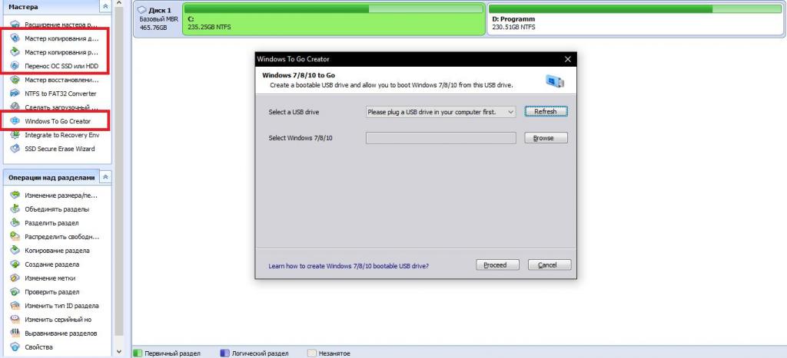Select Перенос ОС SSD или HDD icon
Screen dimensions: 787x358
tap(15, 66)
